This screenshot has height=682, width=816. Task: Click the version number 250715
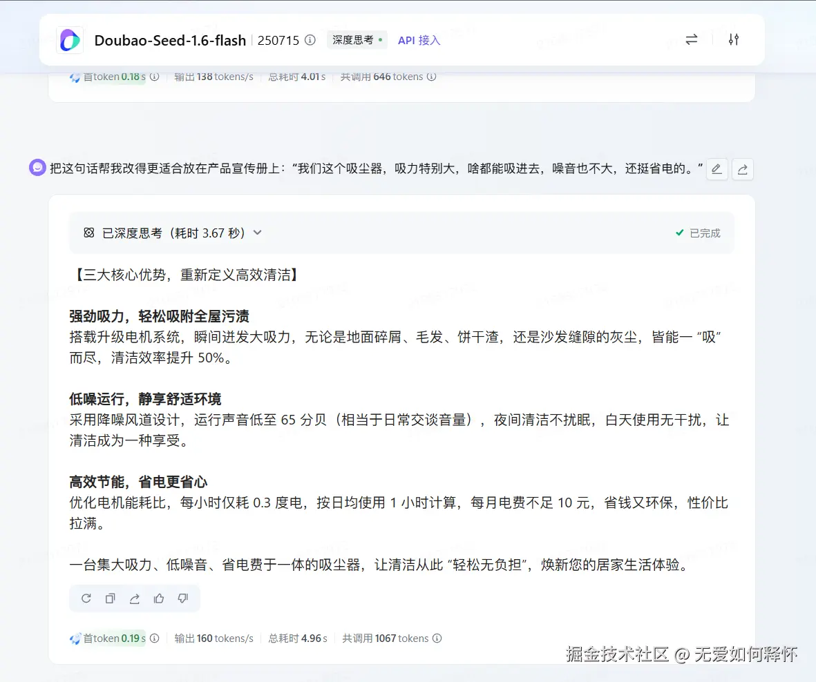click(278, 40)
